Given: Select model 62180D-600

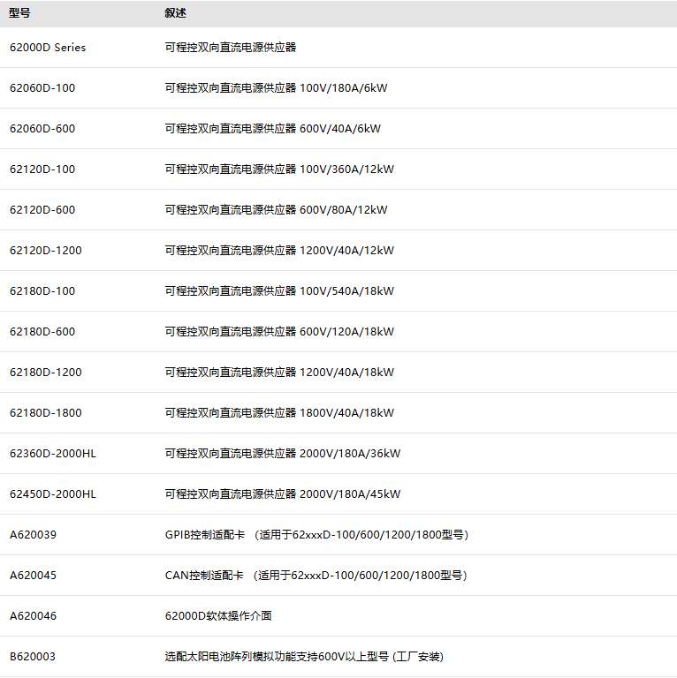Looking at the screenshot, I should tap(42, 332).
